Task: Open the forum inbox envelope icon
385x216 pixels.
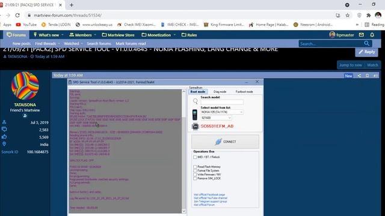Action: (x=361, y=35)
